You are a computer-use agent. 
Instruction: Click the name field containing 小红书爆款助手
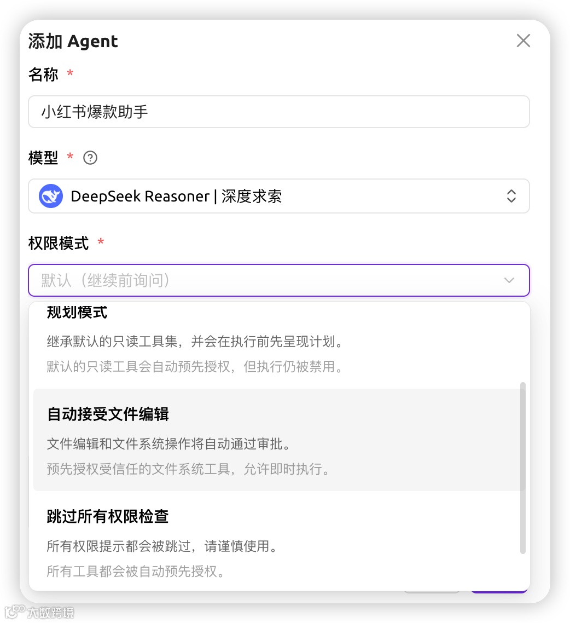pyautogui.click(x=279, y=111)
